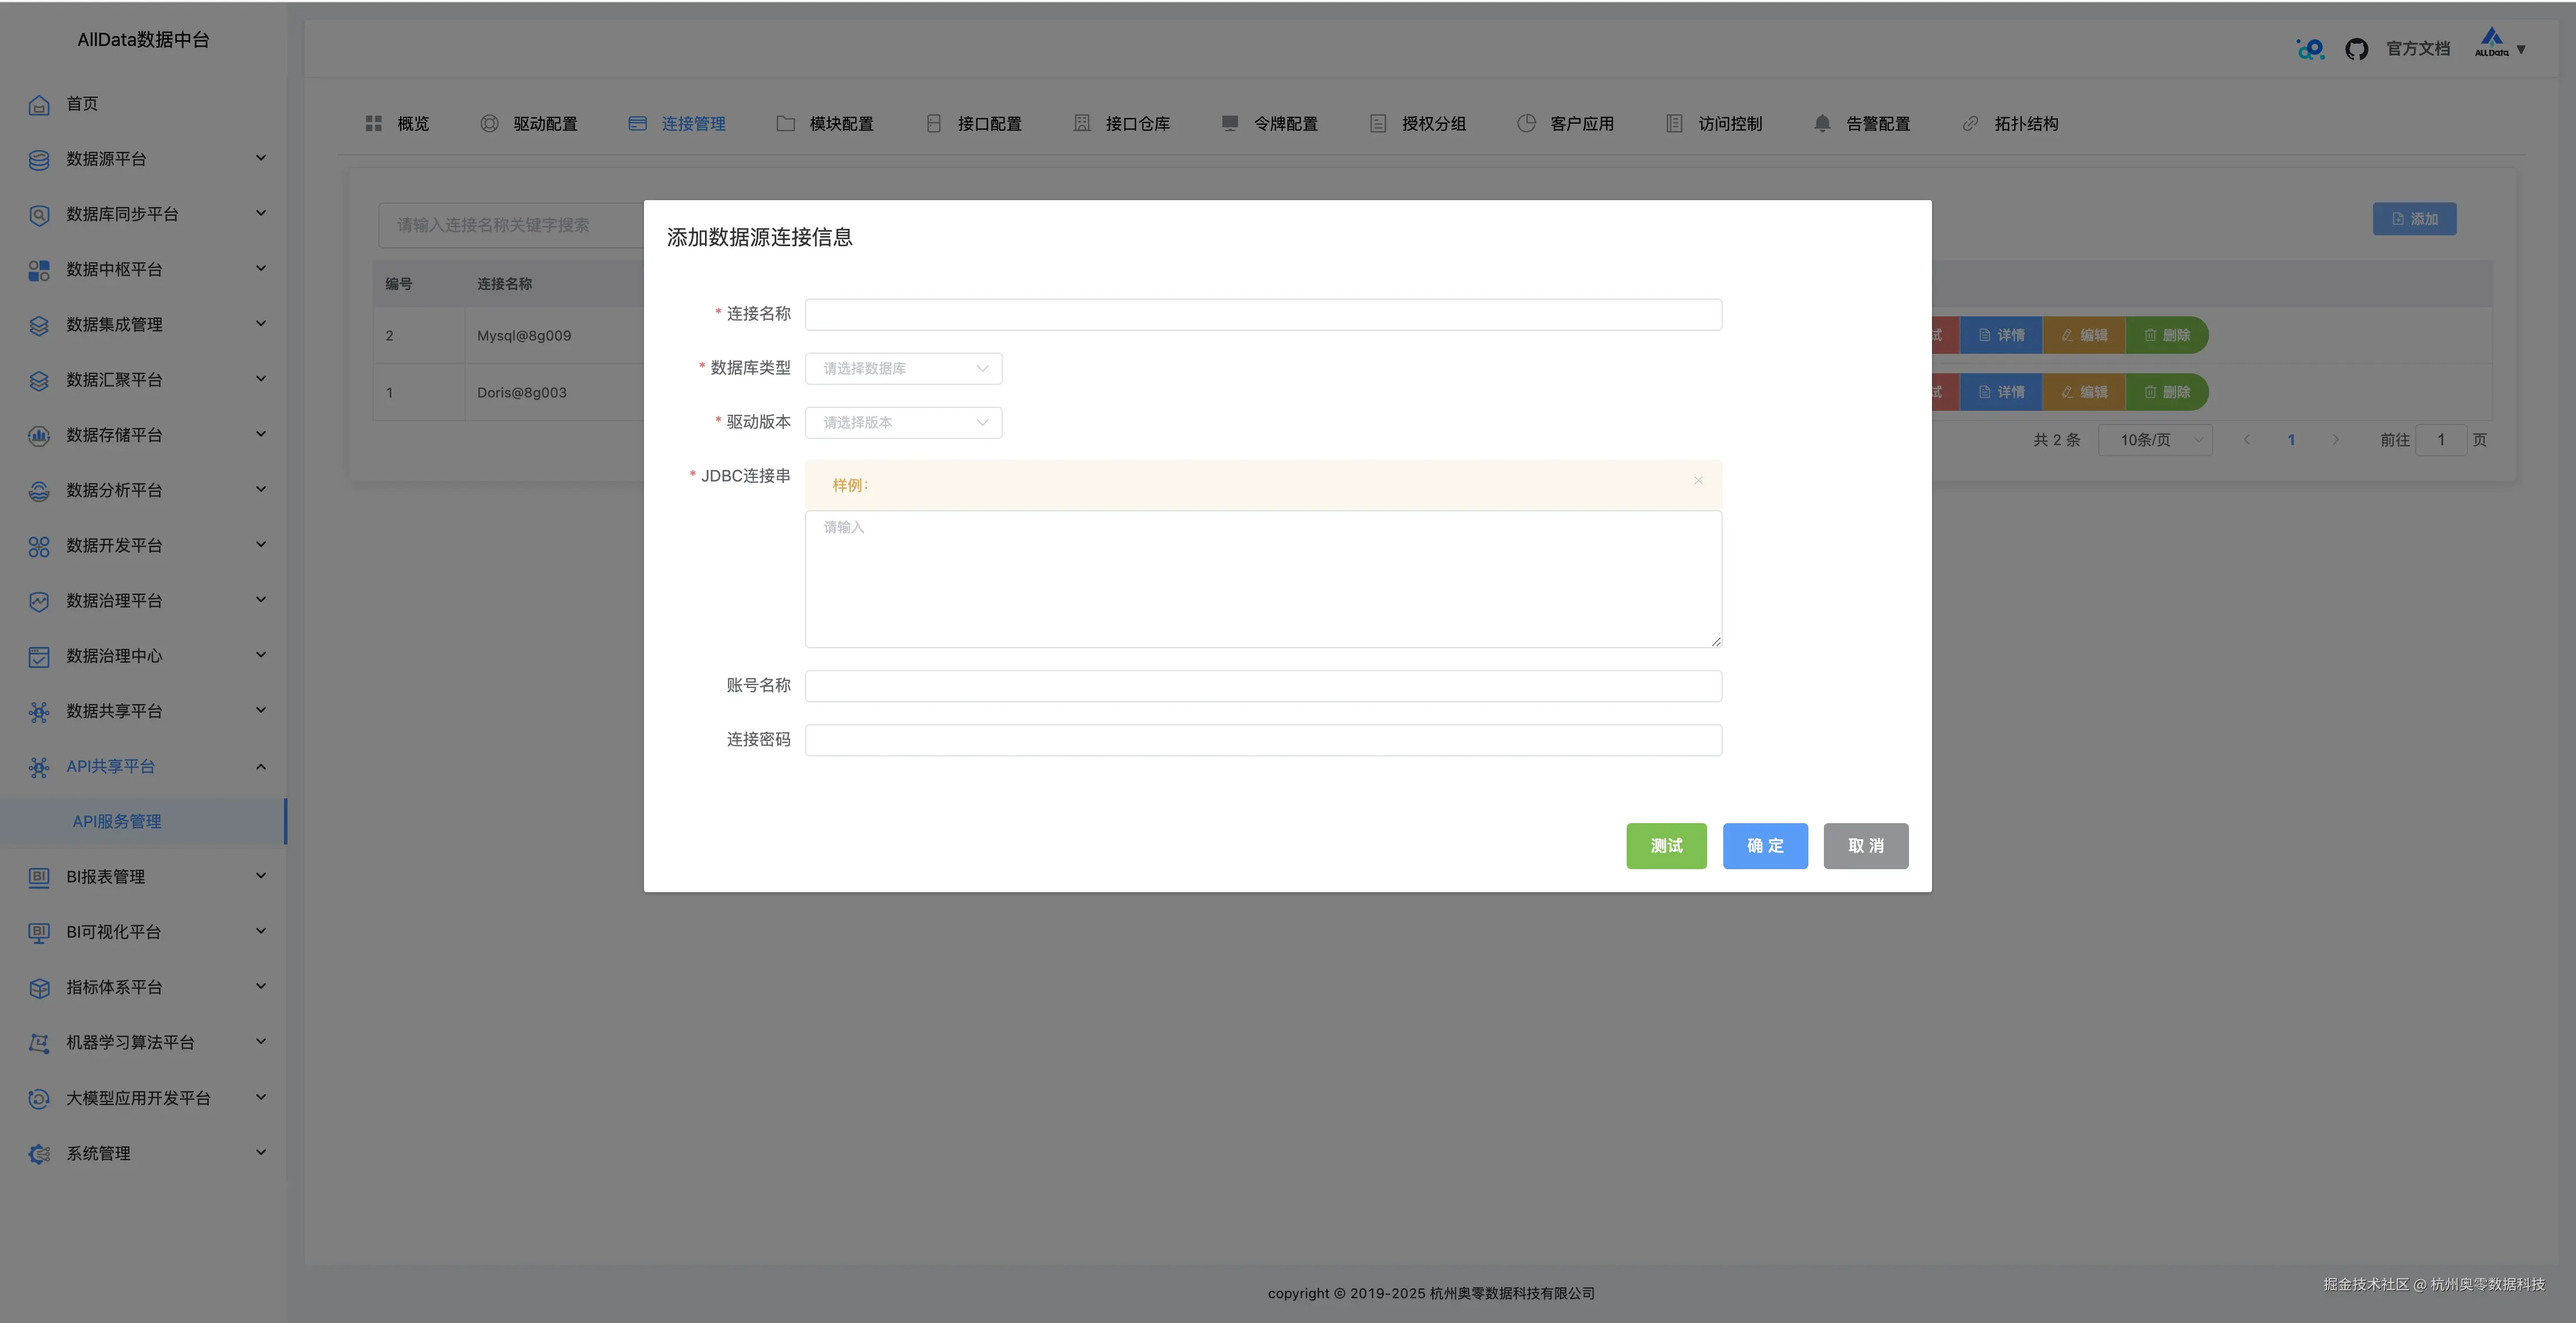Click the 机器学习算法平台 sidebar icon
Image resolution: width=2576 pixels, height=1323 pixels.
[39, 1043]
